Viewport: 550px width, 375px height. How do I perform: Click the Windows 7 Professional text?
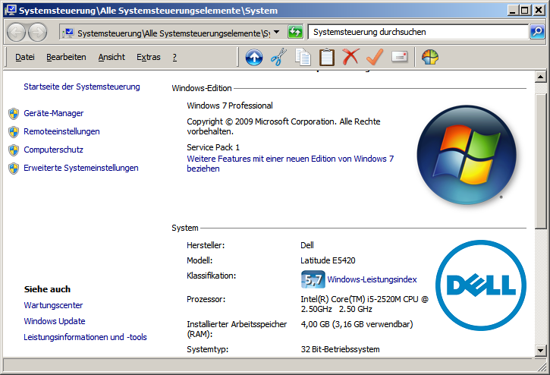point(230,106)
